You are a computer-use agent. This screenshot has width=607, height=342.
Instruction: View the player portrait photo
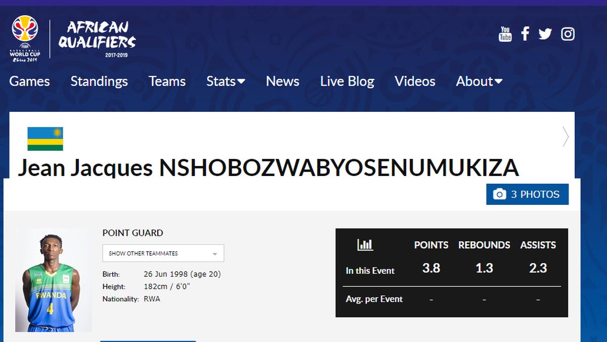53,280
